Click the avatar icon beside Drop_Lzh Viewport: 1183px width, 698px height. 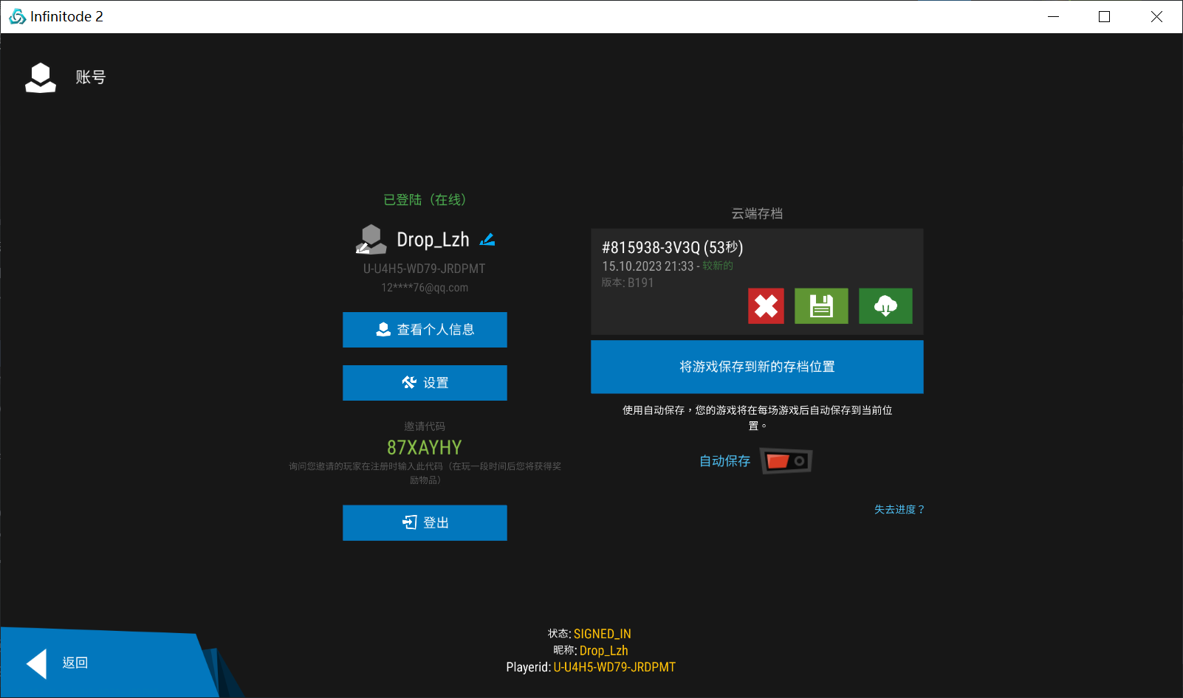click(x=371, y=240)
